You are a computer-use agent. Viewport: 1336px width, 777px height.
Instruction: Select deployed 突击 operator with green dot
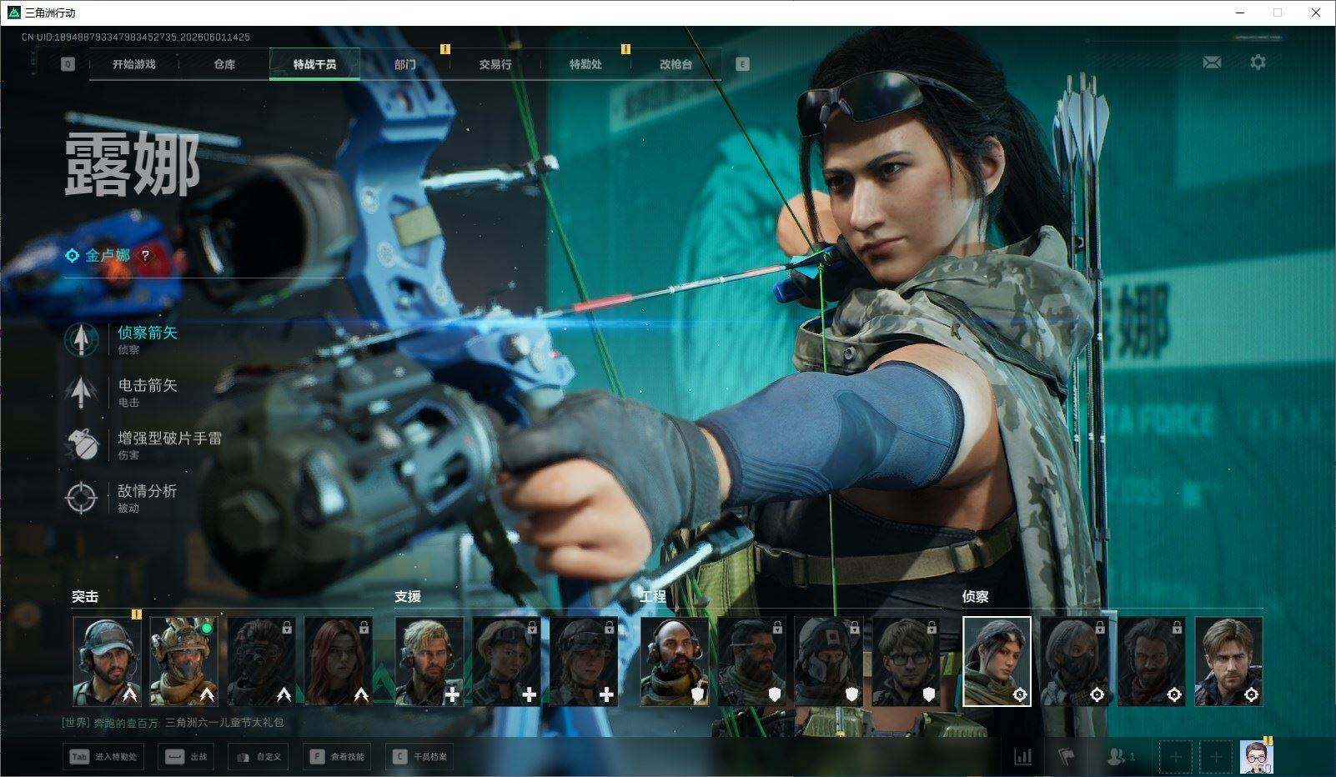(x=183, y=661)
